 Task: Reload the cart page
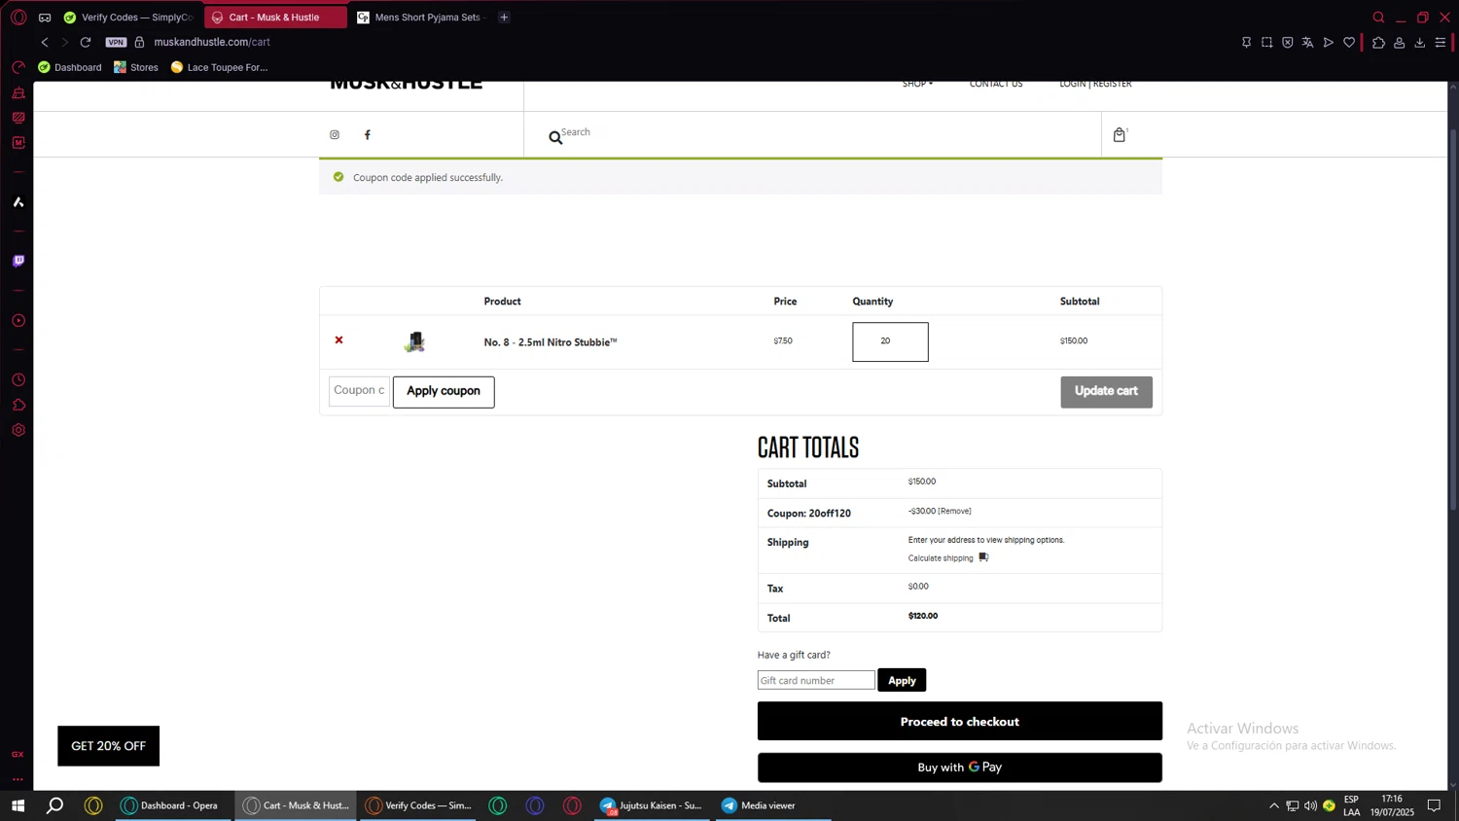[86, 42]
